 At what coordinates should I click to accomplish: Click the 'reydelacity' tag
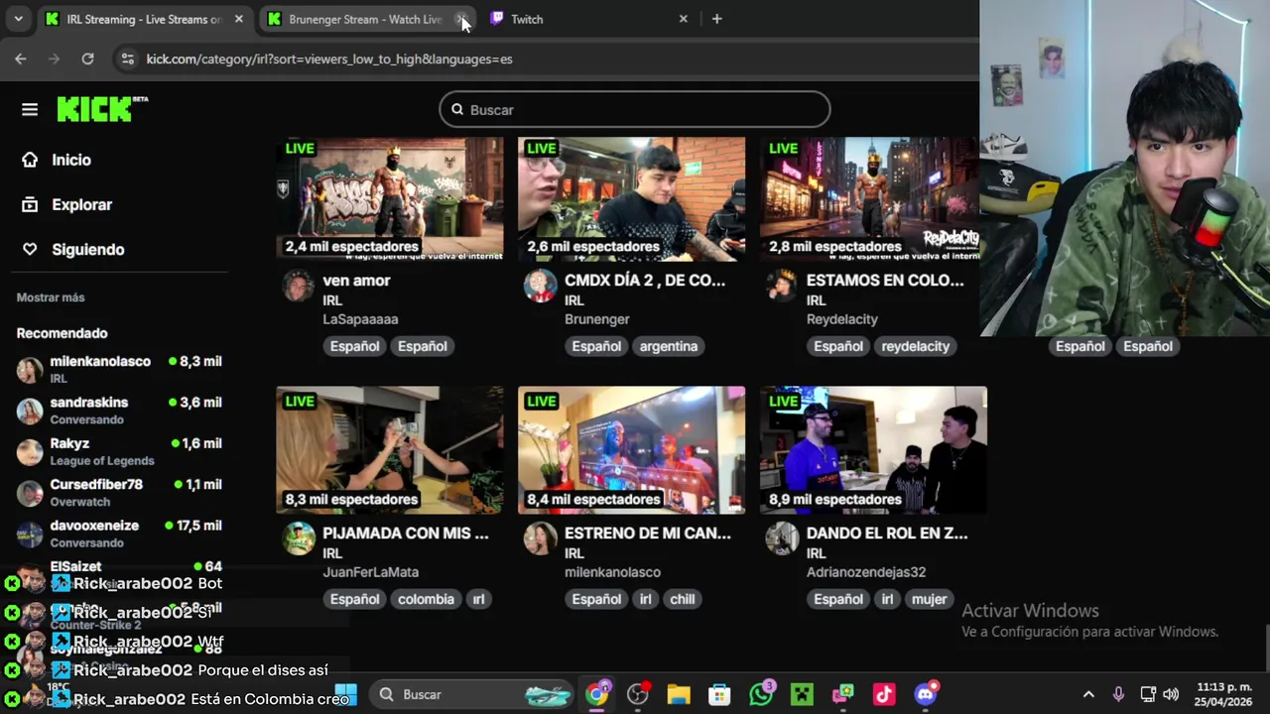point(915,346)
